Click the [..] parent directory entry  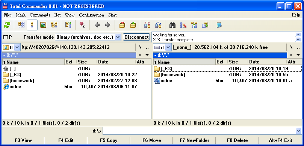click(77, 69)
